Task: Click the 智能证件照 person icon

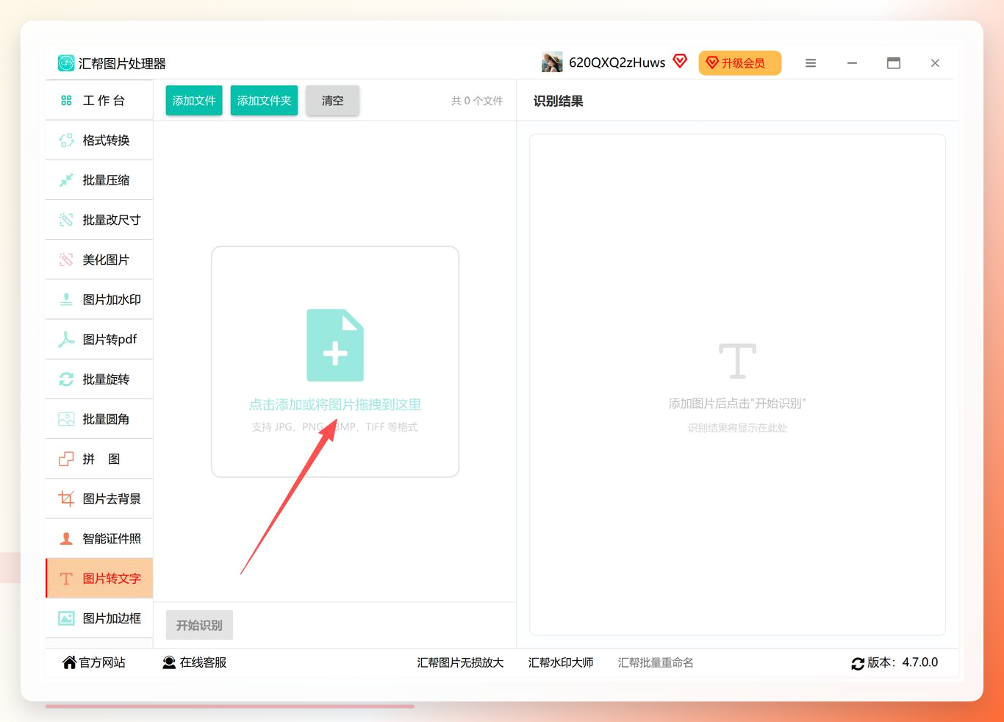Action: coord(66,538)
